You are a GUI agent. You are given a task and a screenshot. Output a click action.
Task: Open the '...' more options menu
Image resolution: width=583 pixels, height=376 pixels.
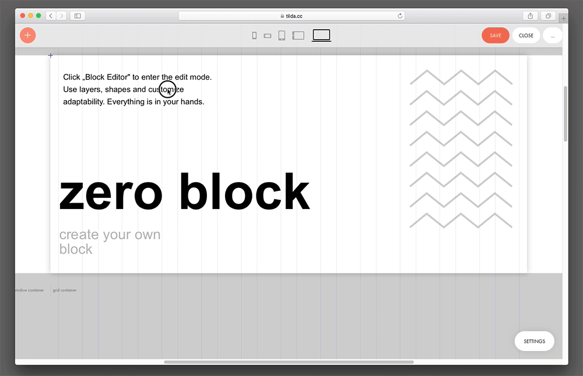coord(552,35)
